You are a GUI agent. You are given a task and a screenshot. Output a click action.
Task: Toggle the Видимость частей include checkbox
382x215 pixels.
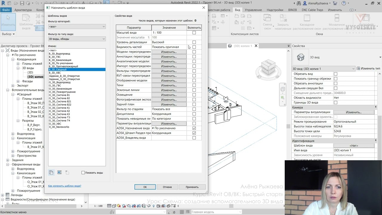[194, 47]
